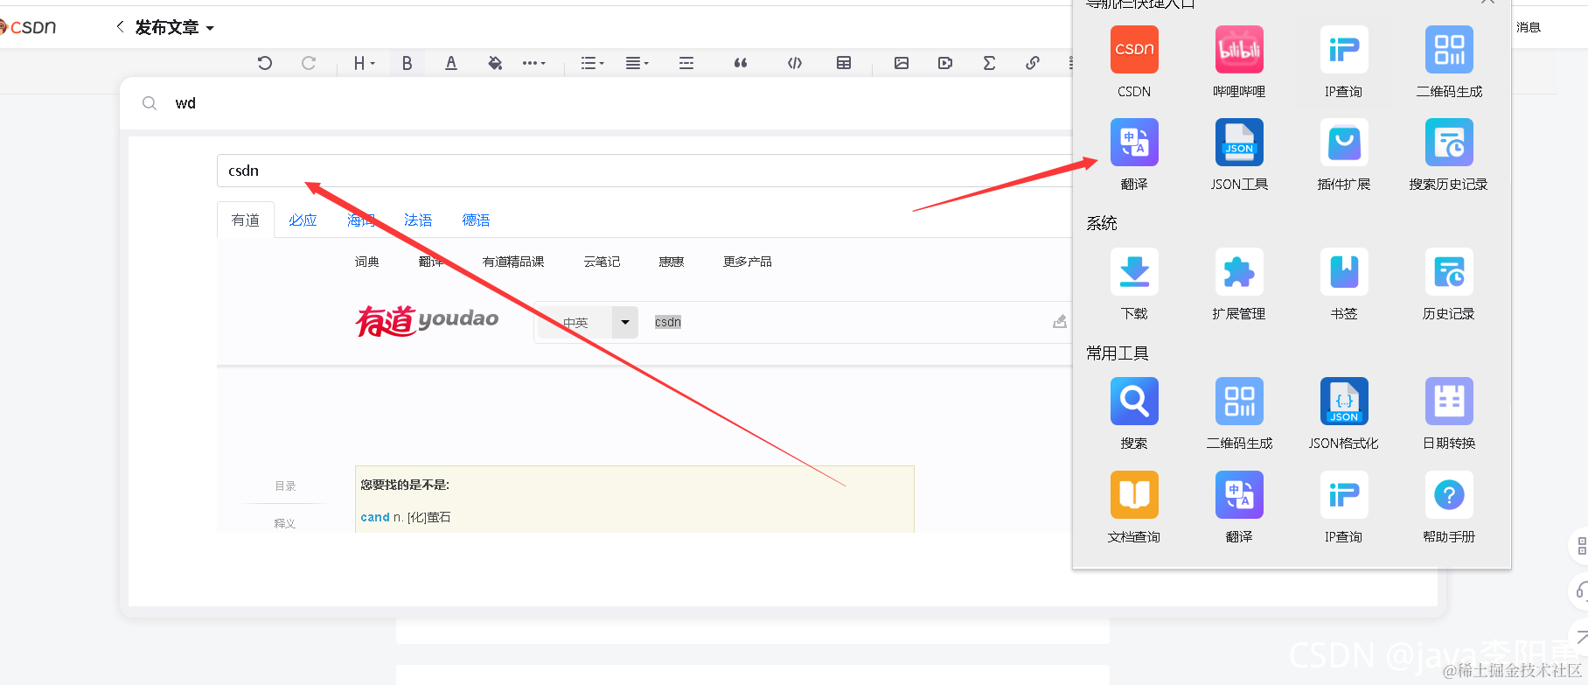Insert a table via table icon

[844, 63]
